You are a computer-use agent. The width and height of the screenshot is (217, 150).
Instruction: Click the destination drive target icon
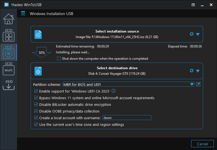(38, 71)
